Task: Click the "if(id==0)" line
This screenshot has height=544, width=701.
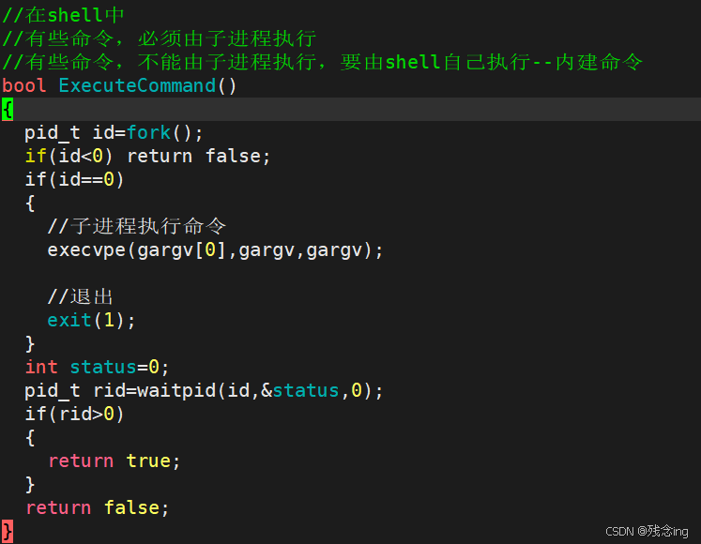Action: tap(74, 179)
